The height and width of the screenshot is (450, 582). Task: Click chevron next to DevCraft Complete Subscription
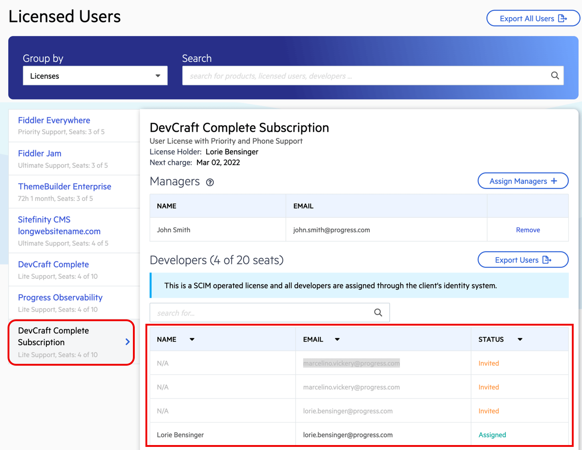tap(127, 342)
